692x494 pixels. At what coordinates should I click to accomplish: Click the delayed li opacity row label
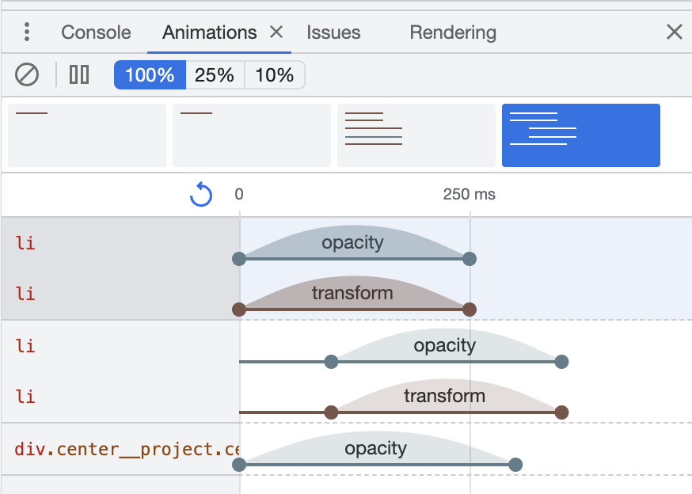25,346
